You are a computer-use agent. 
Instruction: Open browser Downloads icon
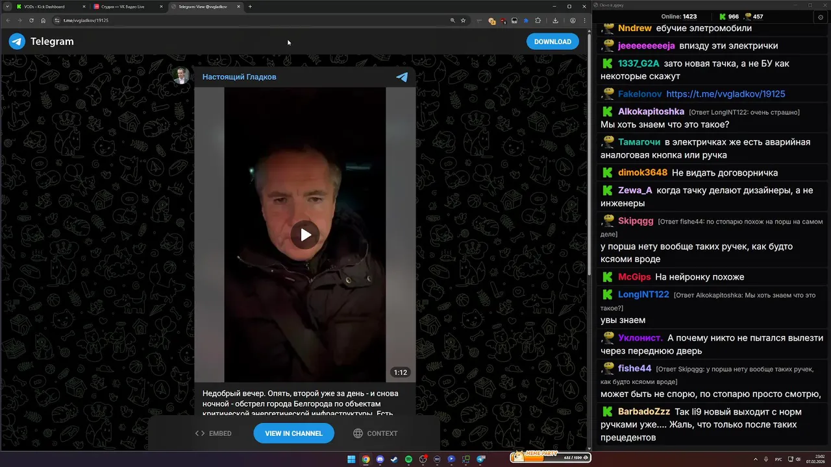click(555, 20)
